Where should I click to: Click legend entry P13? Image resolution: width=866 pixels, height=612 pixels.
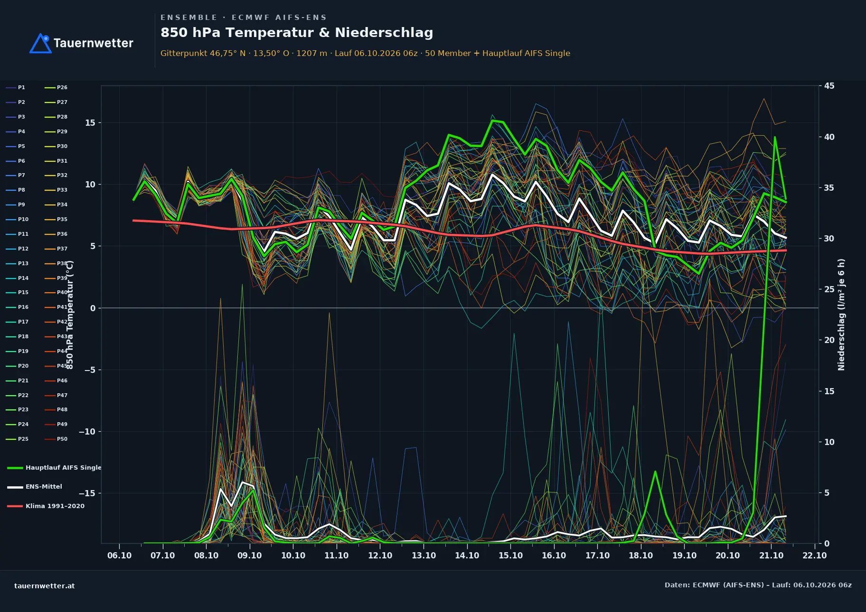click(17, 264)
